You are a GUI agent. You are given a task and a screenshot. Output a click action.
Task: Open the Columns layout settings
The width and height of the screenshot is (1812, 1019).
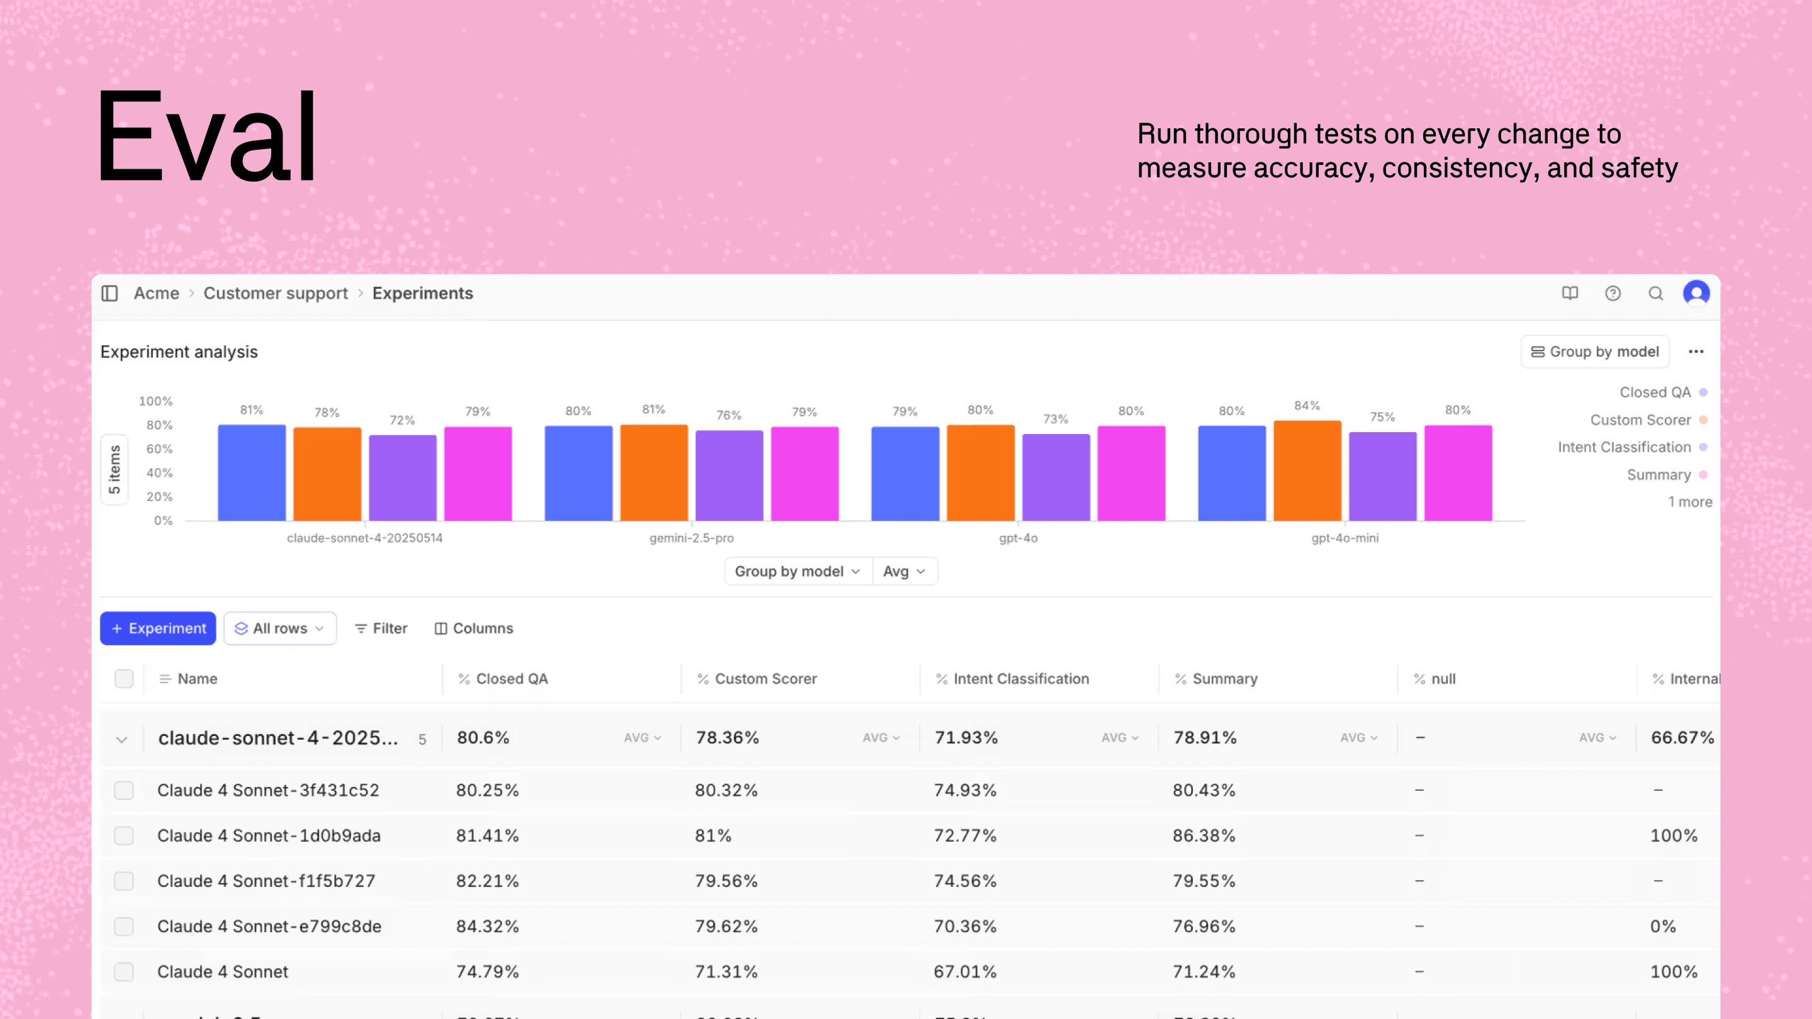click(473, 628)
